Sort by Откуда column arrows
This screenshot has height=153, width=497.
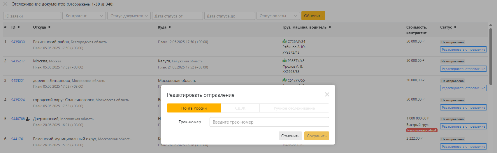pyautogui.click(x=49, y=27)
